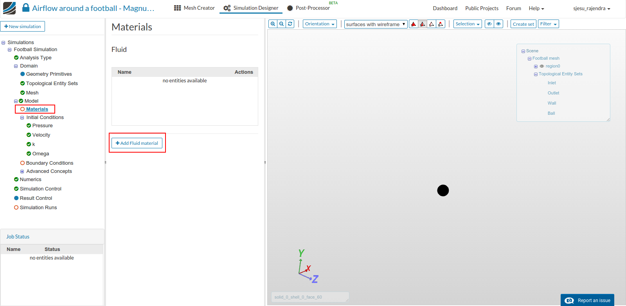Zoom out the 3D viewer
The height and width of the screenshot is (306, 626).
[x=281, y=24]
